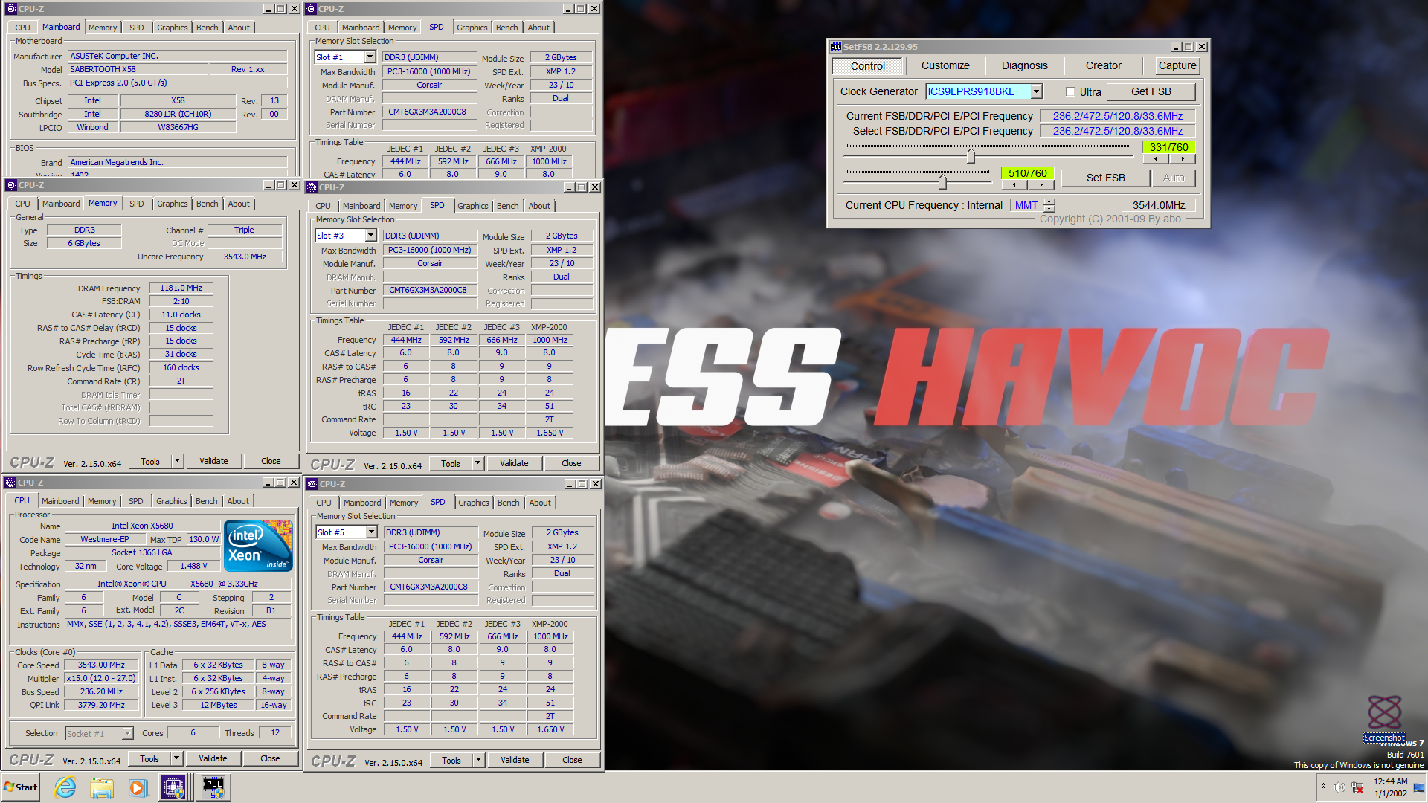This screenshot has height=803, width=1428.
Task: Click title bar icon of CPU-Z Mainboard window
Action: [11, 9]
